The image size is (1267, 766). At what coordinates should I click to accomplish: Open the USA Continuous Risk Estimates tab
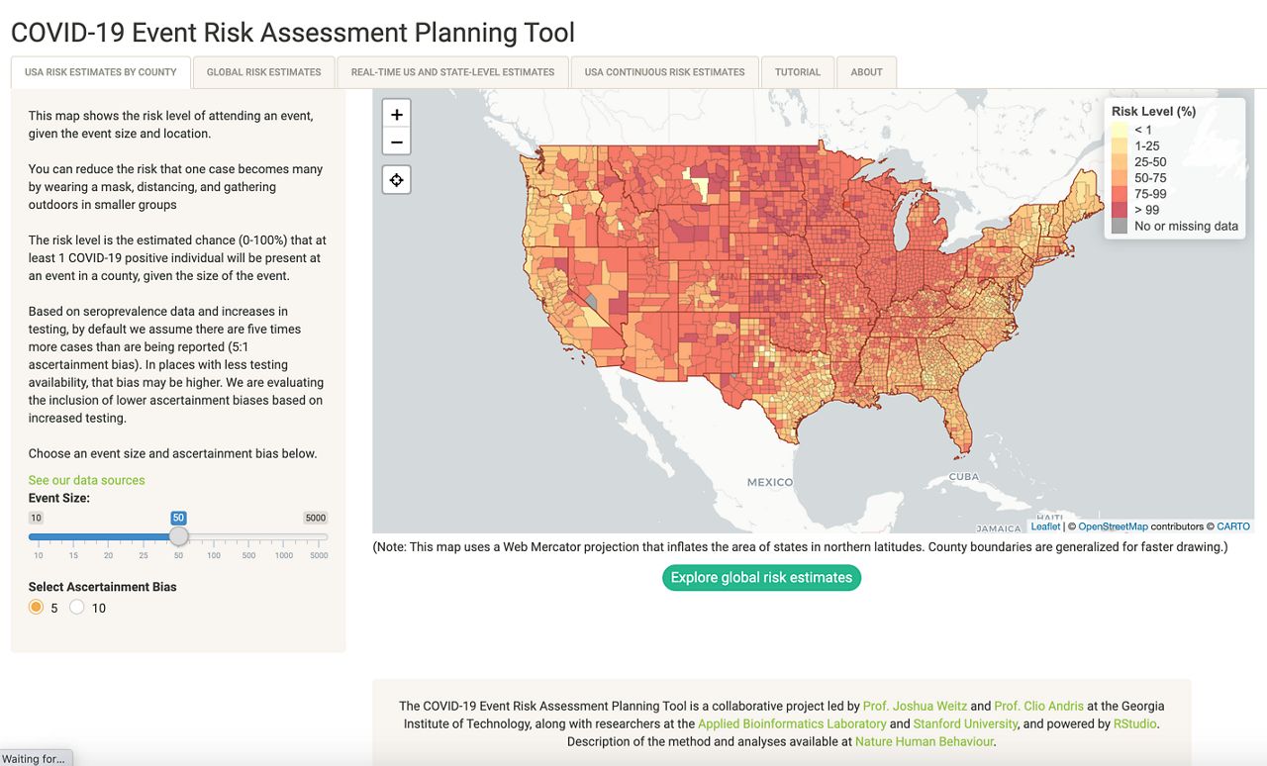(x=665, y=71)
